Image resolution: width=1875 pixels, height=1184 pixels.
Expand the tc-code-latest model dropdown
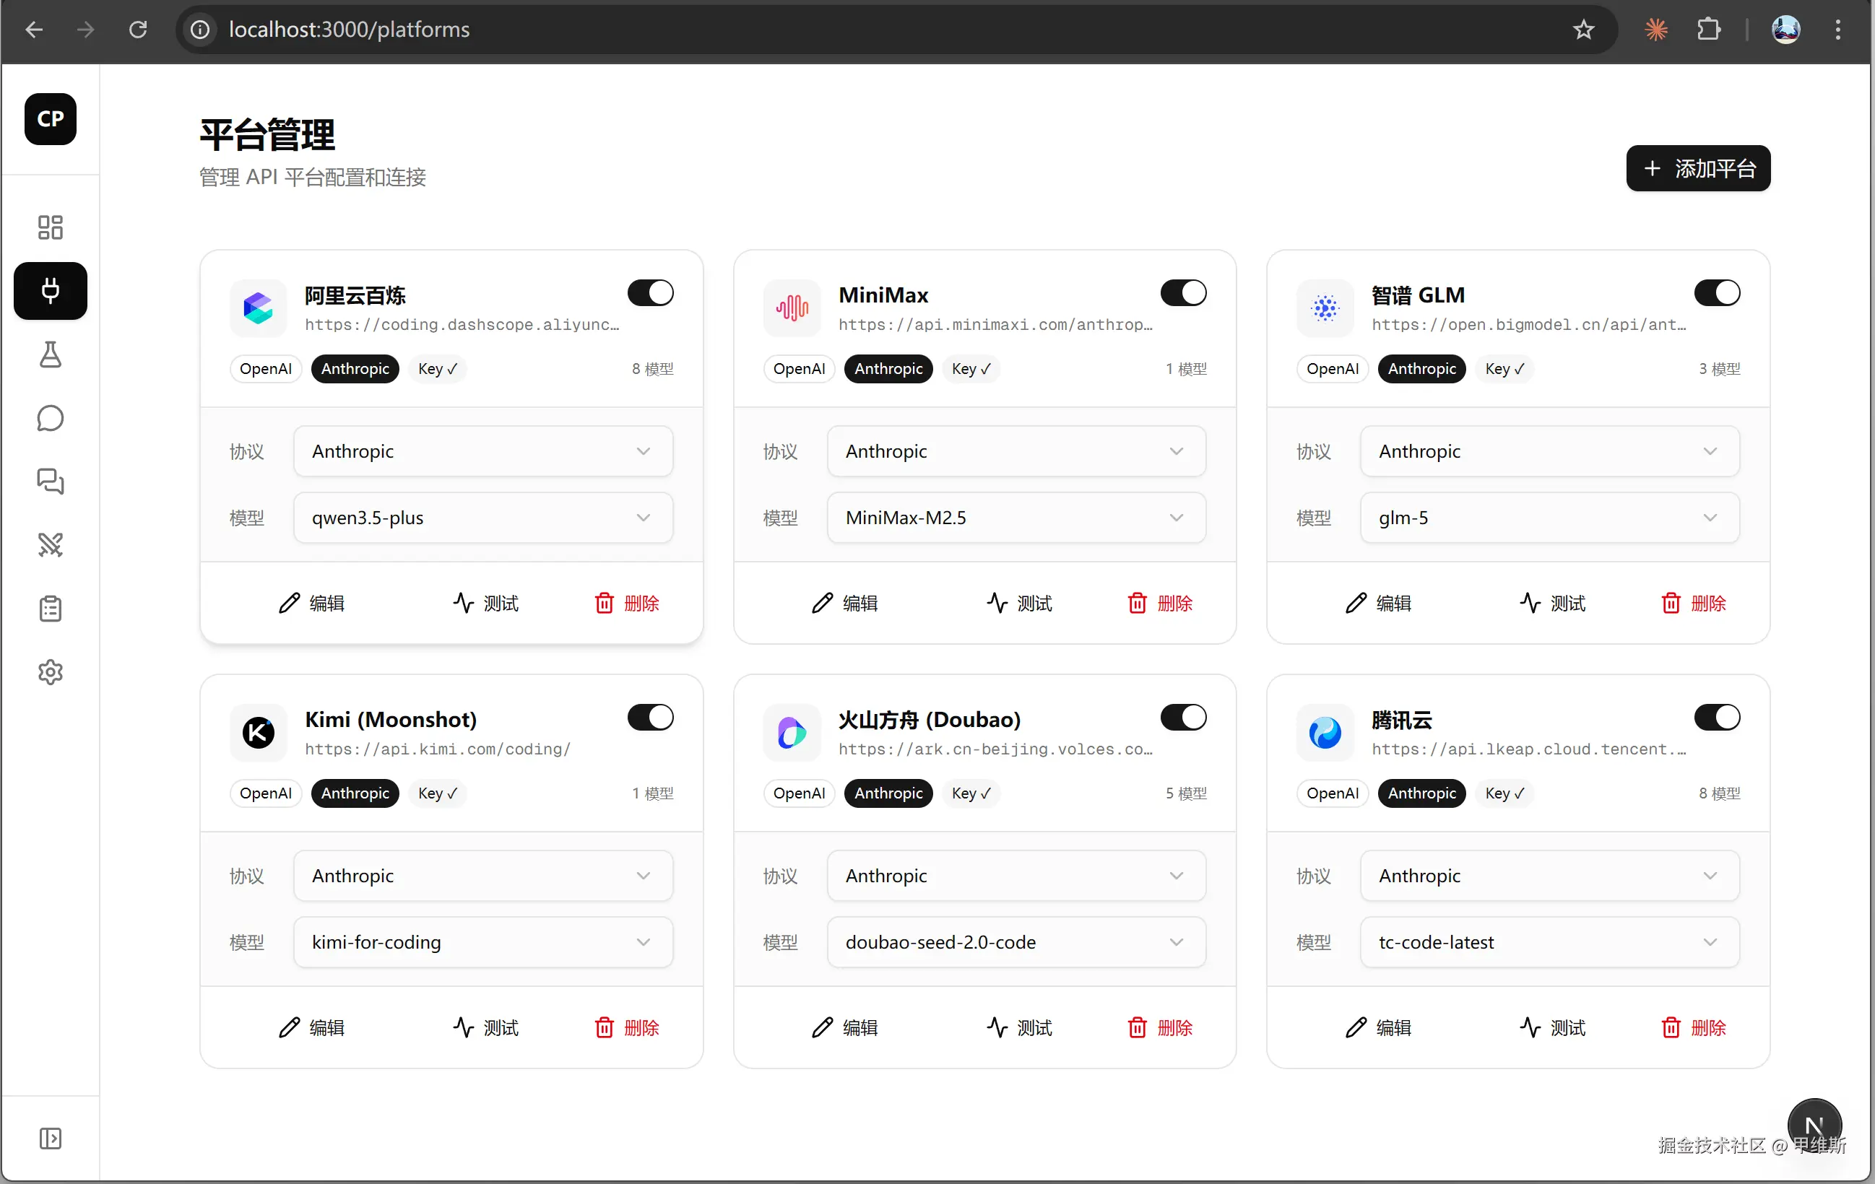tap(1549, 942)
